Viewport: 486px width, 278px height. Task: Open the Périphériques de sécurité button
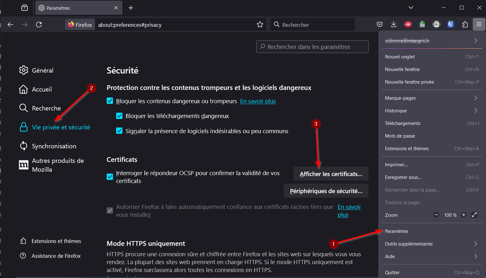pos(326,191)
